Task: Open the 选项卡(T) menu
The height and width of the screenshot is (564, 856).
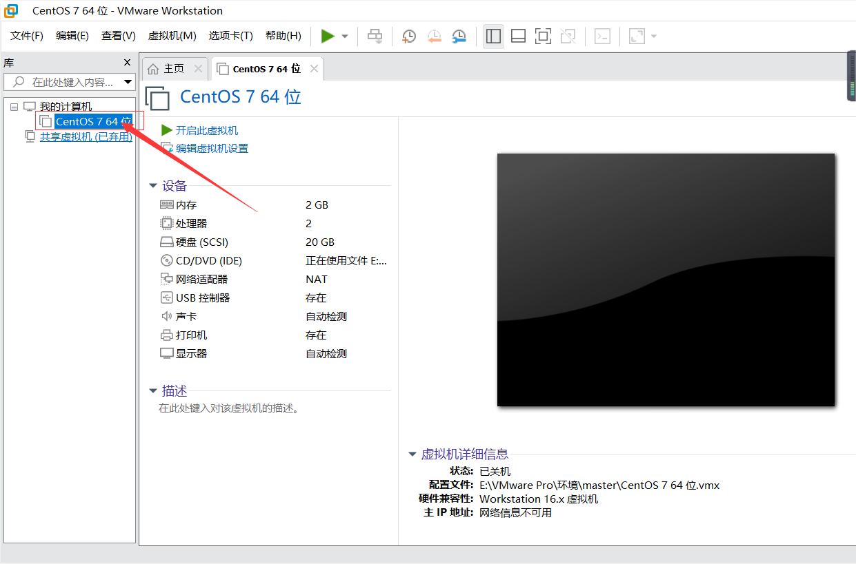Action: click(231, 36)
